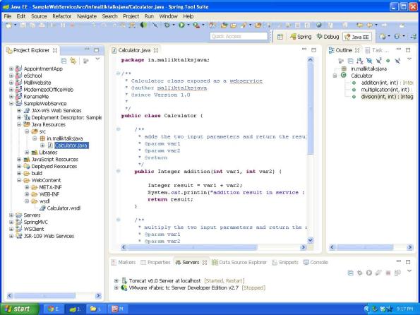Toggle Hide Local Types in Outline toolbar
The width and height of the screenshot is (420, 315).
click(x=397, y=61)
